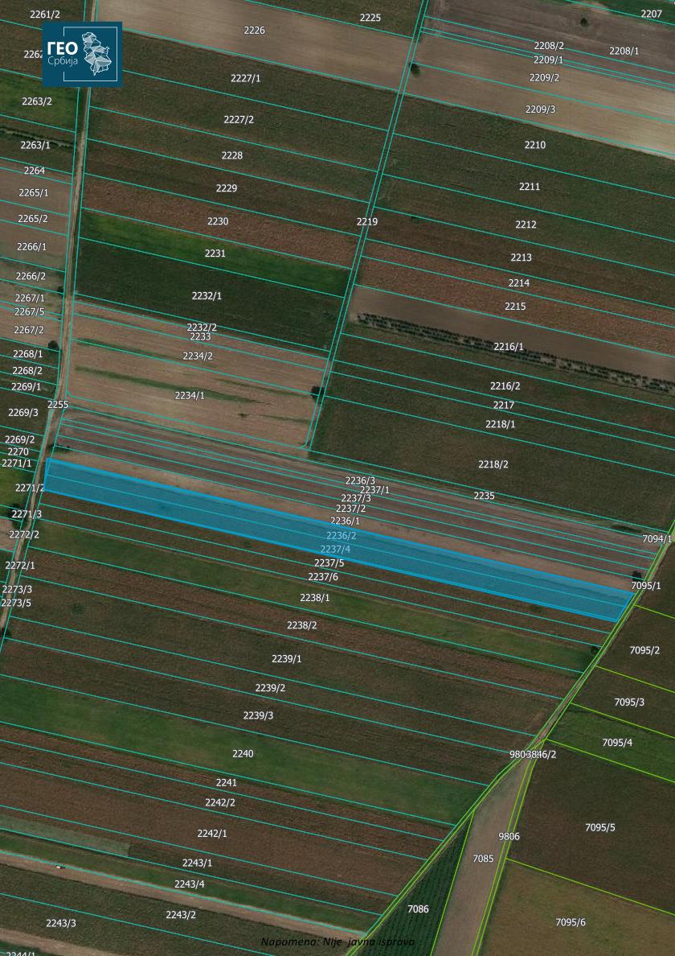This screenshot has height=956, width=675.
Task: Click road parcel label 9806
Action: click(509, 836)
